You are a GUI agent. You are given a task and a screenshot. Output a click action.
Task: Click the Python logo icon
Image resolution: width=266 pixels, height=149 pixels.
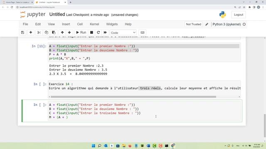click(223, 15)
